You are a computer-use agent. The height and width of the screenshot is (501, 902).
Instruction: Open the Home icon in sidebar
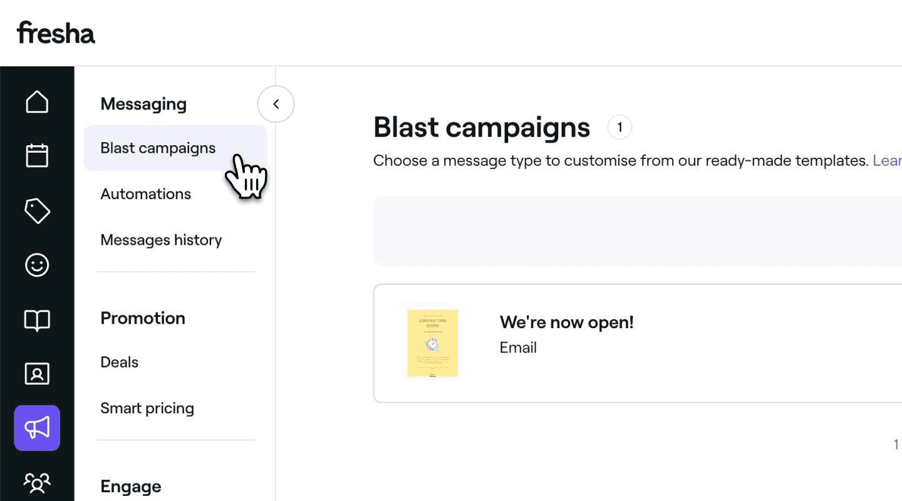pos(37,101)
